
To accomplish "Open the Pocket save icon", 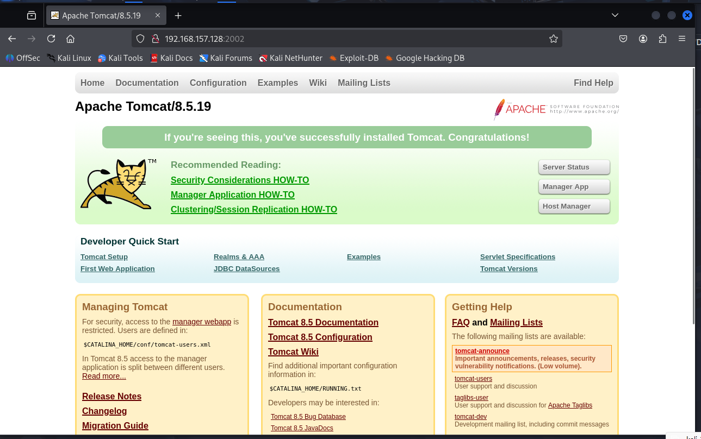I will pyautogui.click(x=623, y=39).
